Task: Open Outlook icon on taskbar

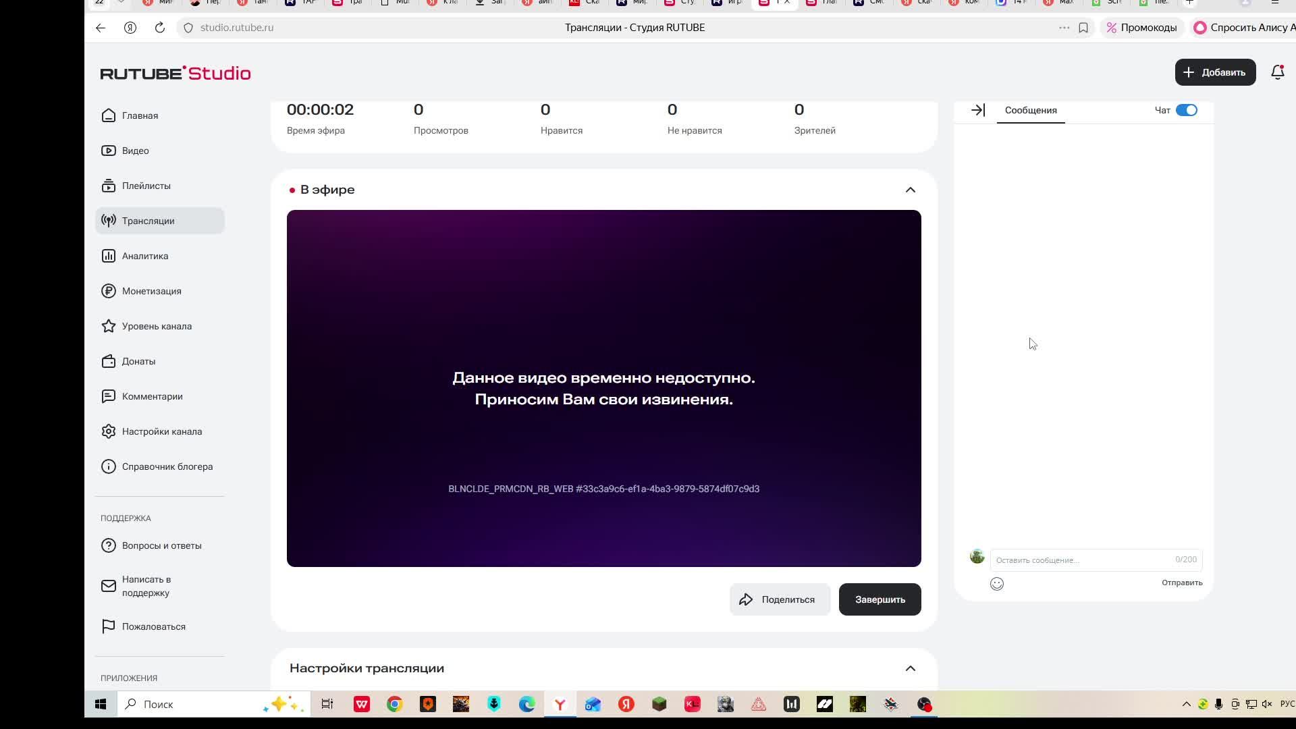Action: [593, 704]
